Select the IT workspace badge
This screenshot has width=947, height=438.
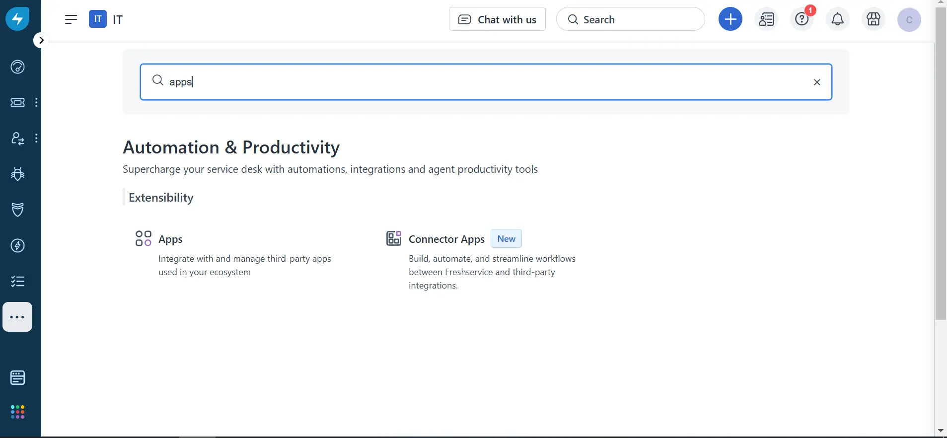pyautogui.click(x=98, y=19)
